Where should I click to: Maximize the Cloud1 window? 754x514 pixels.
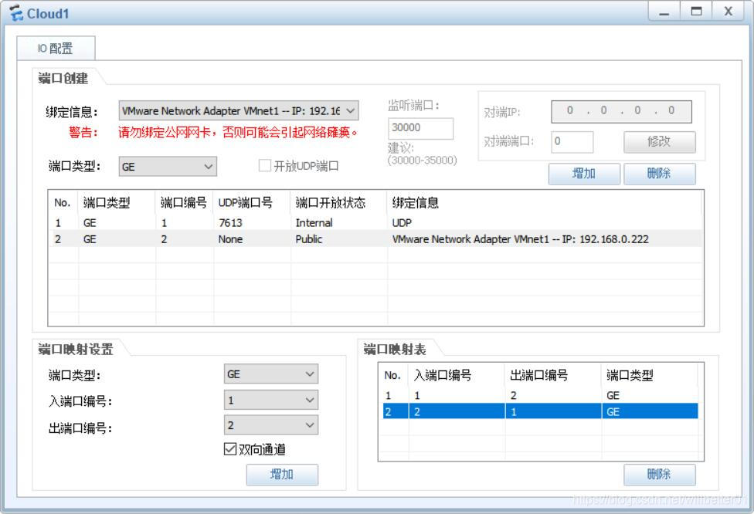coord(696,12)
